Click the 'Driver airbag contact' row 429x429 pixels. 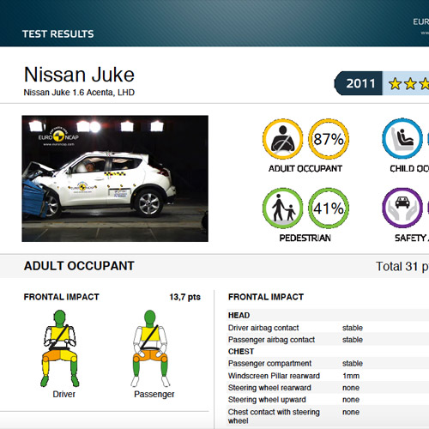[x=328, y=328]
